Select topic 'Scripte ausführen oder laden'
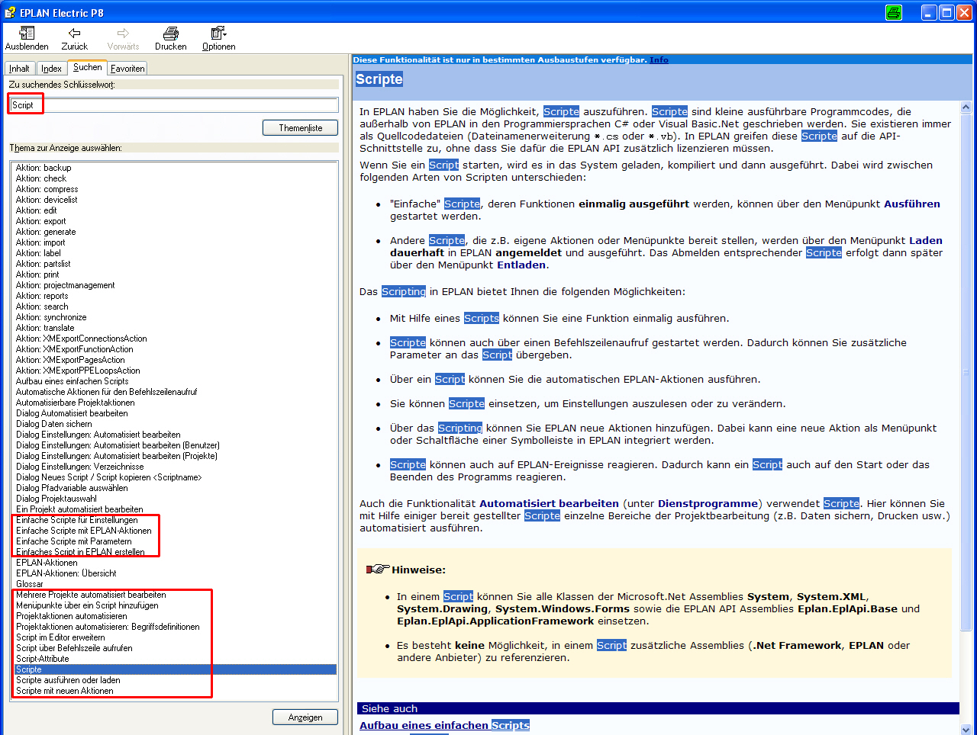The width and height of the screenshot is (977, 735). tap(68, 680)
